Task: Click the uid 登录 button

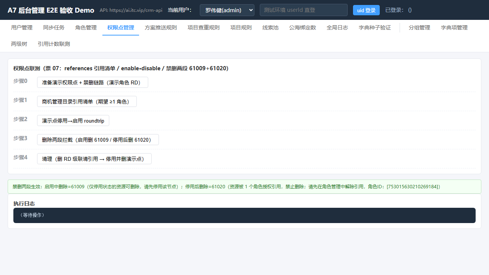Action: 366,10
